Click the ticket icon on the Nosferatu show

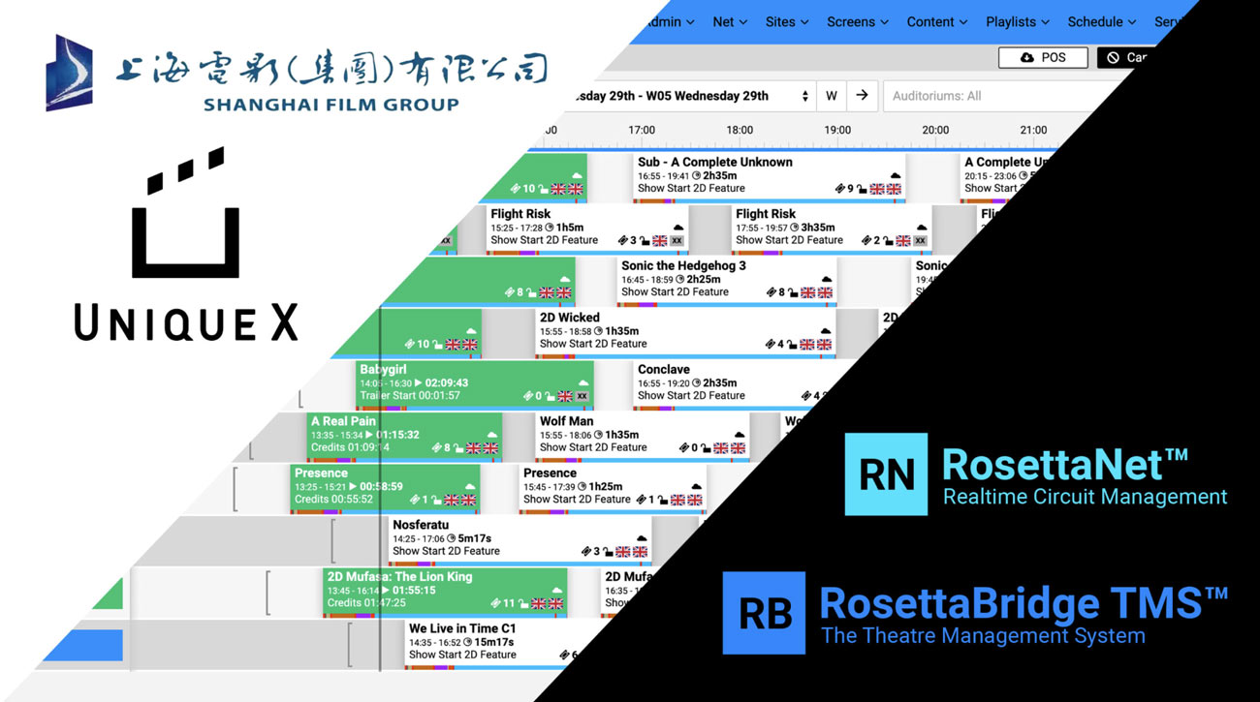tap(586, 552)
